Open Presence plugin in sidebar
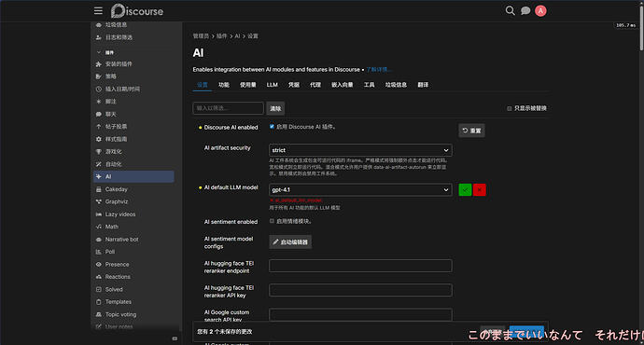 coord(133,264)
